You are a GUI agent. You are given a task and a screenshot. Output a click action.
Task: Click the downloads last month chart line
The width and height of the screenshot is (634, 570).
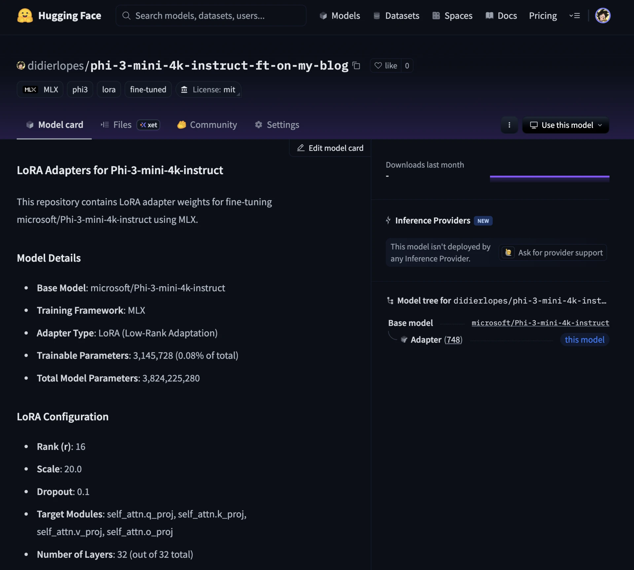(x=549, y=177)
